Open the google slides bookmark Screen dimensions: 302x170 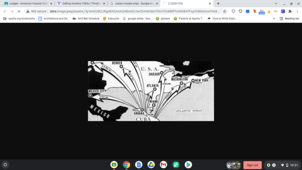(137, 18)
